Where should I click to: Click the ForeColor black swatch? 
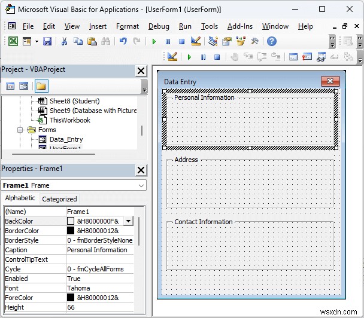click(71, 297)
